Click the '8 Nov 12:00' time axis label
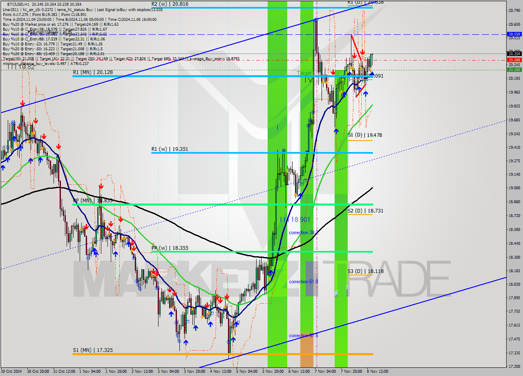Screen dimensions: 523x376 pyautogui.click(x=377, y=372)
